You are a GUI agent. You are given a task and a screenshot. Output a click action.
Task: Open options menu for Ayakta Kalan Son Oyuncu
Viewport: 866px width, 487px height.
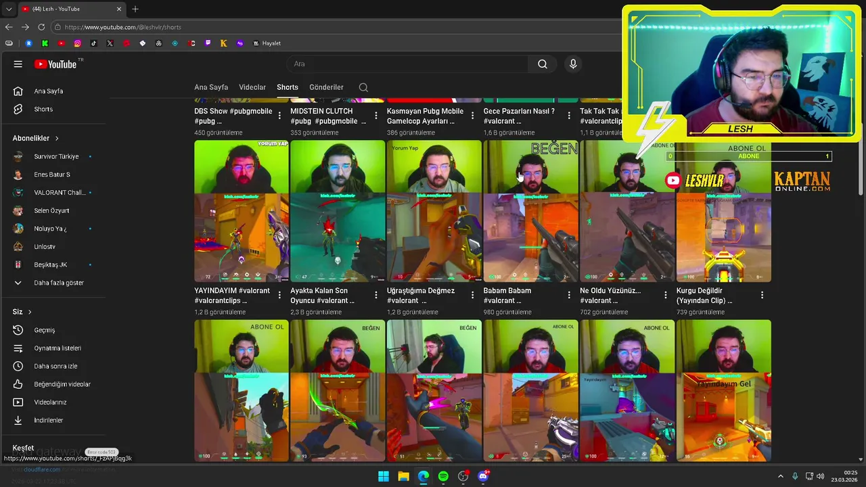click(x=376, y=296)
